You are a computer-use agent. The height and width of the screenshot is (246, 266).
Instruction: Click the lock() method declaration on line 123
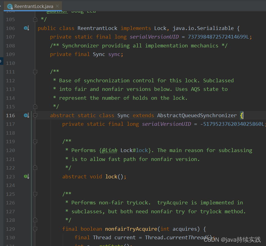click(x=111, y=177)
